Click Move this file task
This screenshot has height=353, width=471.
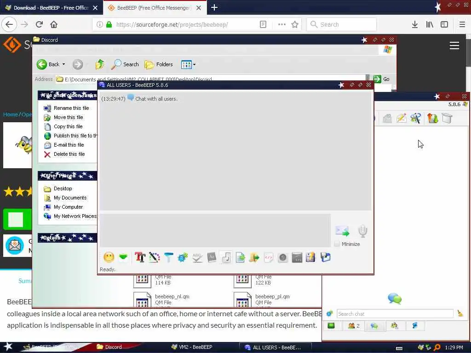click(68, 117)
